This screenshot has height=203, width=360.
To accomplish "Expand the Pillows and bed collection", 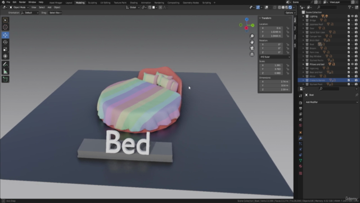I will click(x=303, y=64).
